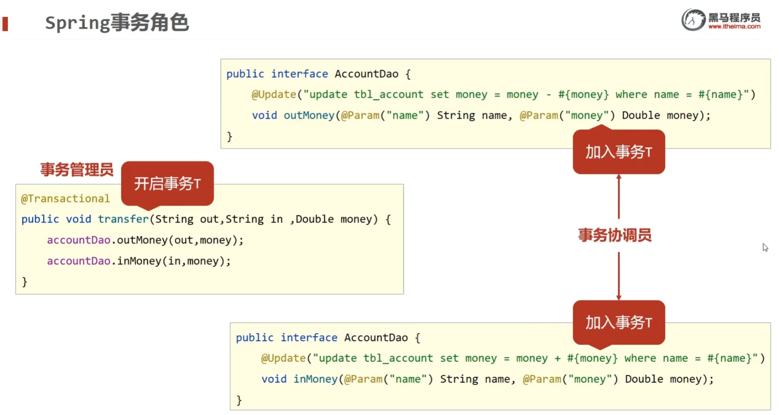Click the lower 加入事务T callout near inMoney

tap(619, 323)
